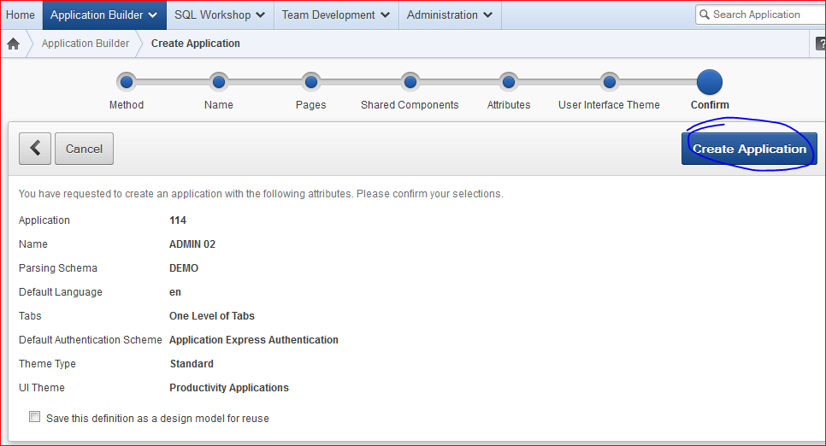Click the Confirm step label

(710, 105)
